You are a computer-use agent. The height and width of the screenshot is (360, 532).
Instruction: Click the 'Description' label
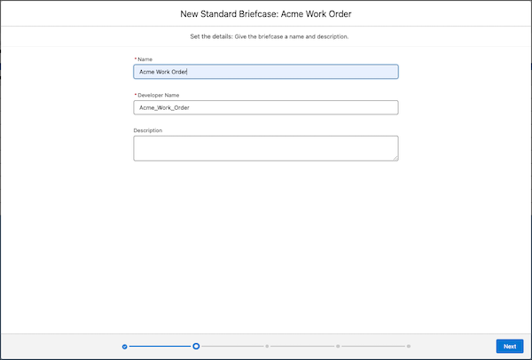click(147, 130)
